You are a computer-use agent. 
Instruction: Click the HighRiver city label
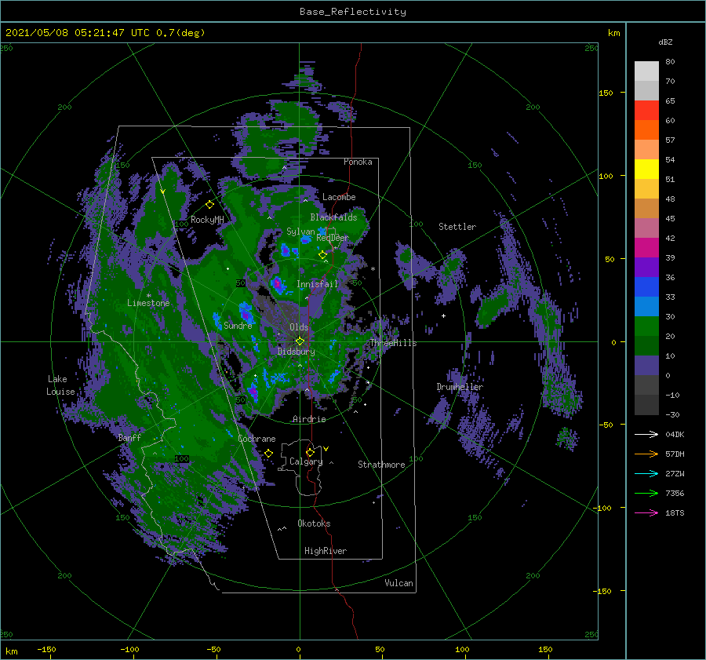click(x=326, y=551)
